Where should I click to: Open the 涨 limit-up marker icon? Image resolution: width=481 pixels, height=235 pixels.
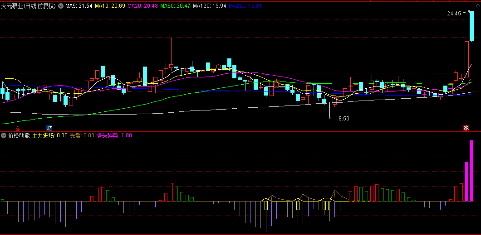pyautogui.click(x=466, y=128)
